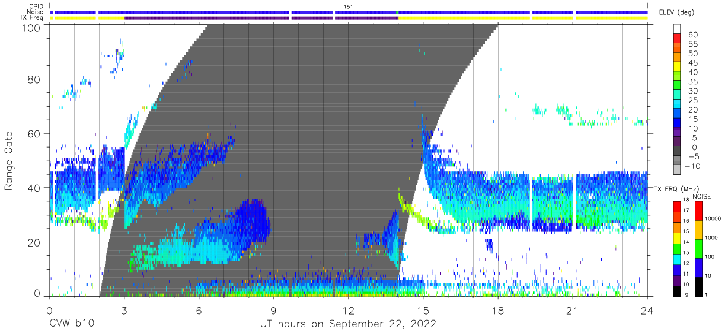This screenshot has height=336, width=728.
Task: Click the 40 tick on Range Gate axis
Action: pos(34,188)
